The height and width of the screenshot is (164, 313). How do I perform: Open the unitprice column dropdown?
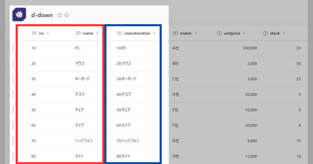244,33
